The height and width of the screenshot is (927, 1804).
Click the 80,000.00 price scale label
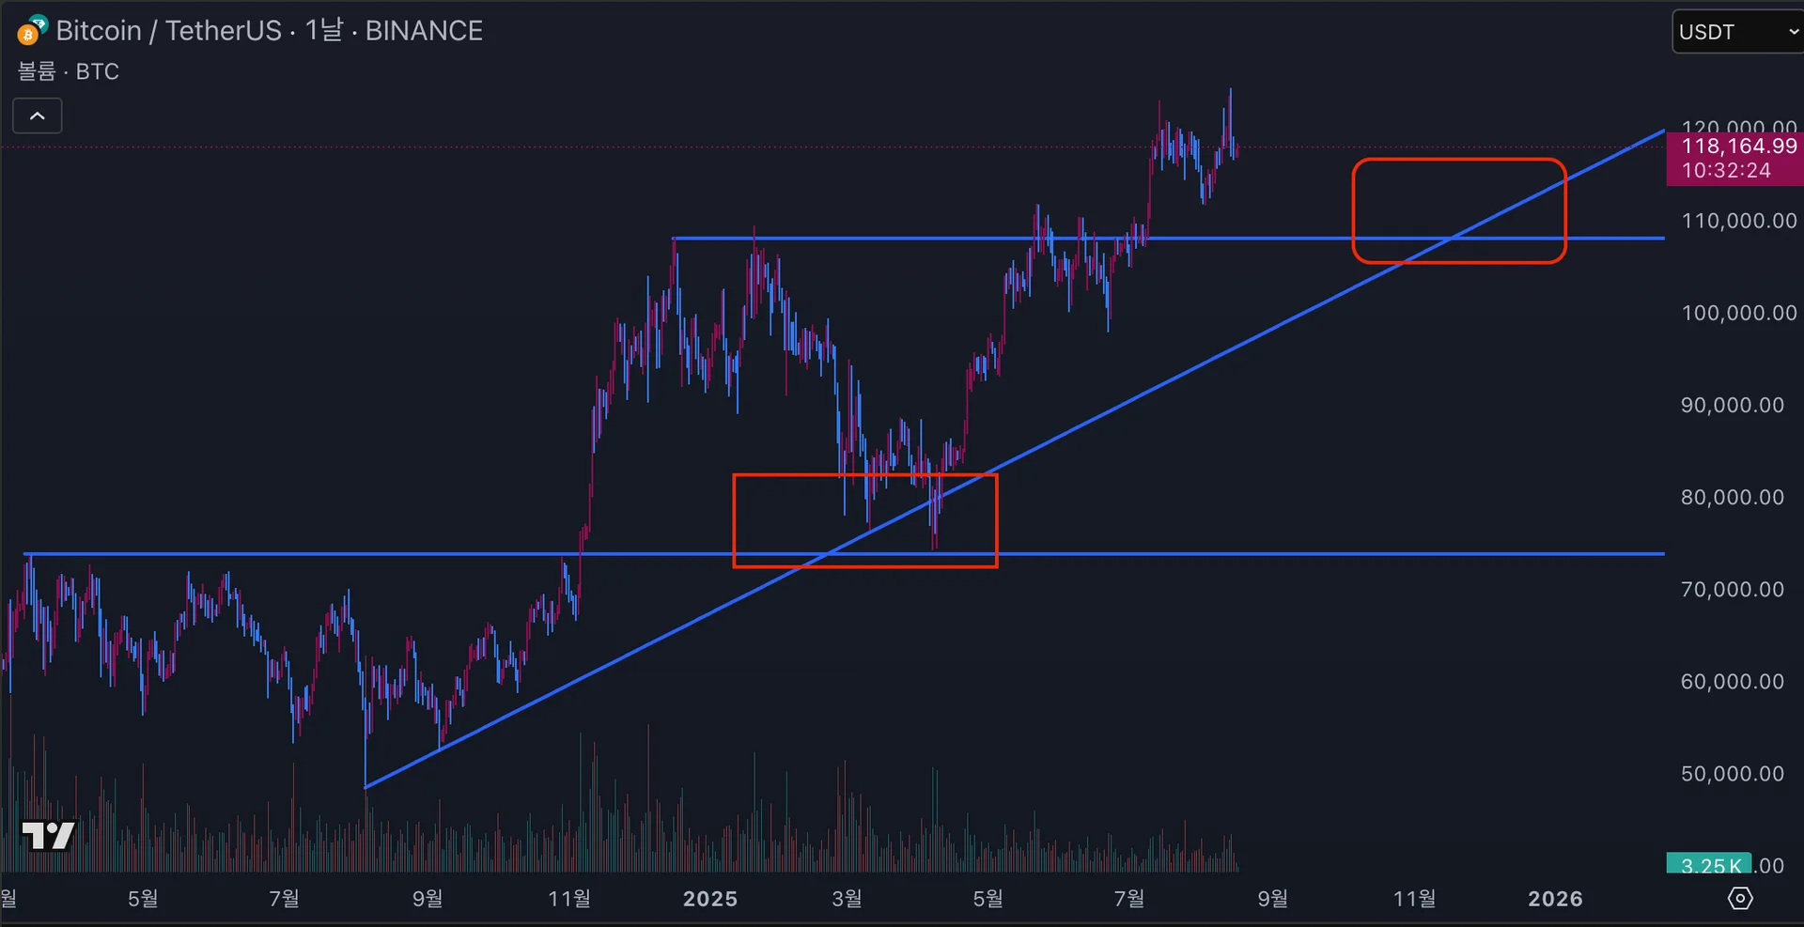click(1732, 497)
